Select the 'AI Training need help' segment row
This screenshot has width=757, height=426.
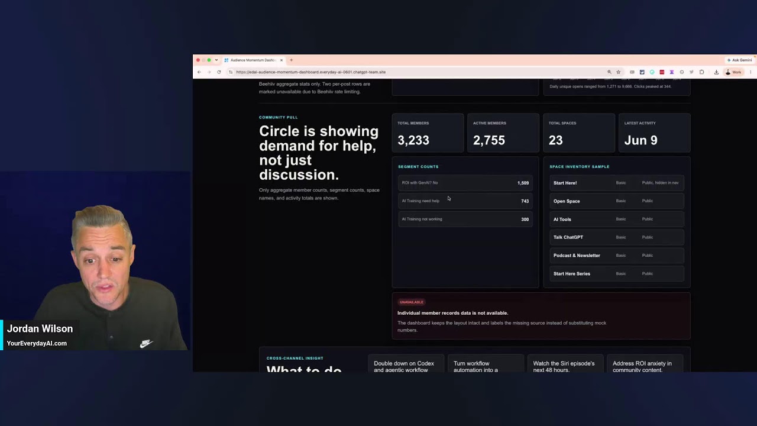(465, 201)
